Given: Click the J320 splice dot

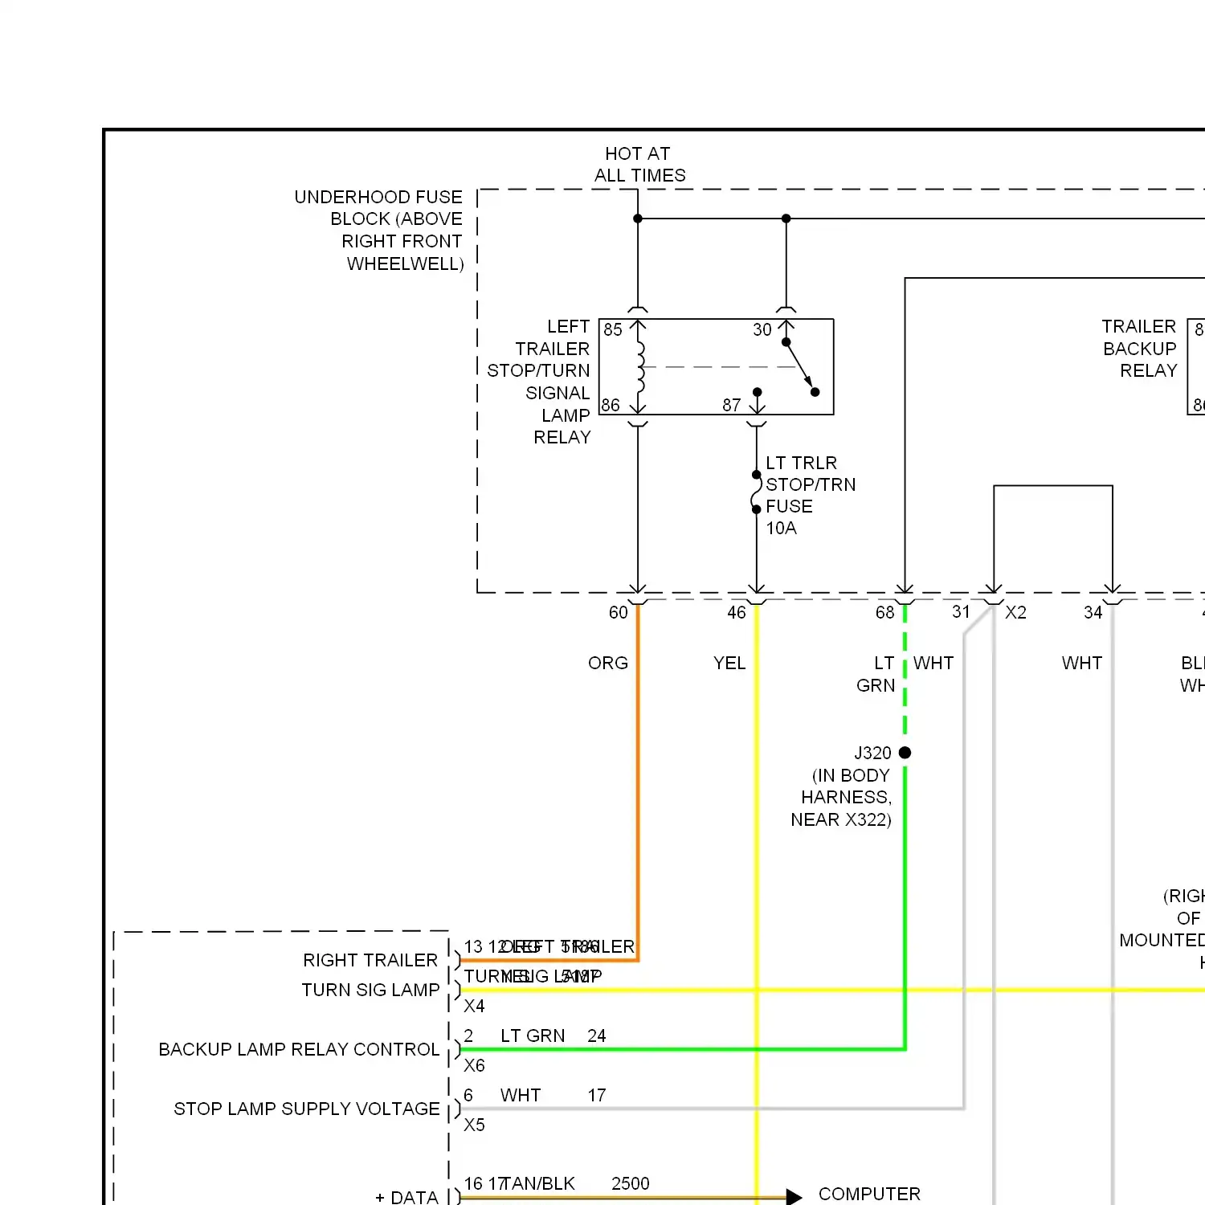Looking at the screenshot, I should click(x=905, y=753).
